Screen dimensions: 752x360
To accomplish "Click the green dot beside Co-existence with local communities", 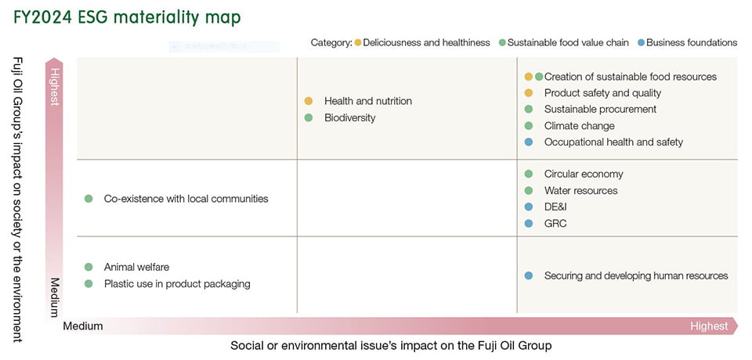I will (89, 199).
